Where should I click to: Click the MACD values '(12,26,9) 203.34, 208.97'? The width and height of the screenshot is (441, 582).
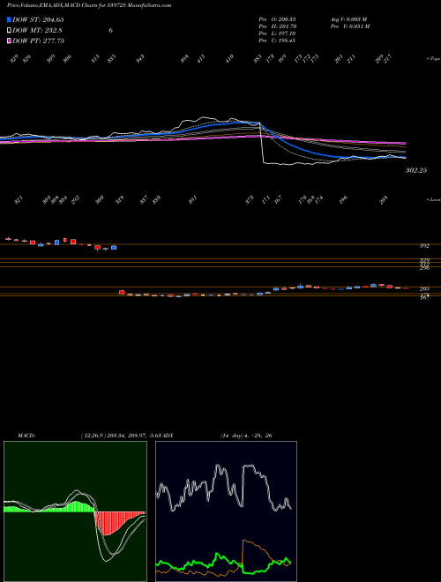[x=115, y=436]
